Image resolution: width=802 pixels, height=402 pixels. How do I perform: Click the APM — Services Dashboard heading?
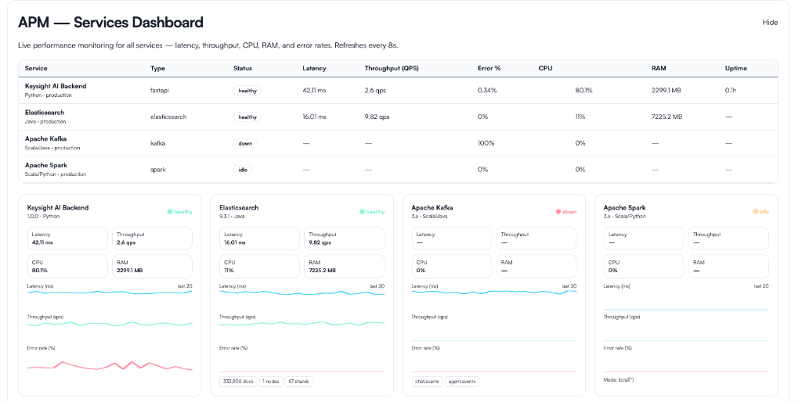(x=110, y=23)
